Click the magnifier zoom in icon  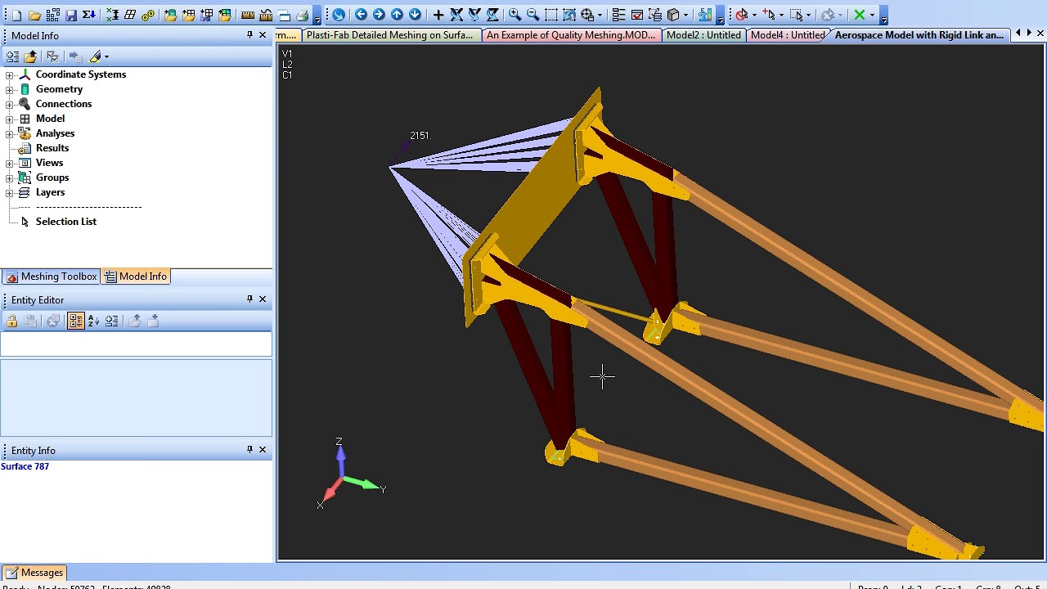515,15
